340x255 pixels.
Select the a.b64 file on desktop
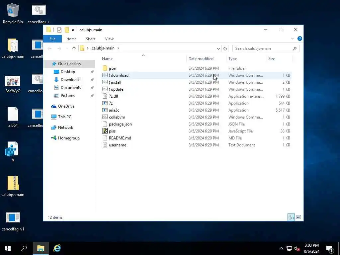[x=13, y=117]
